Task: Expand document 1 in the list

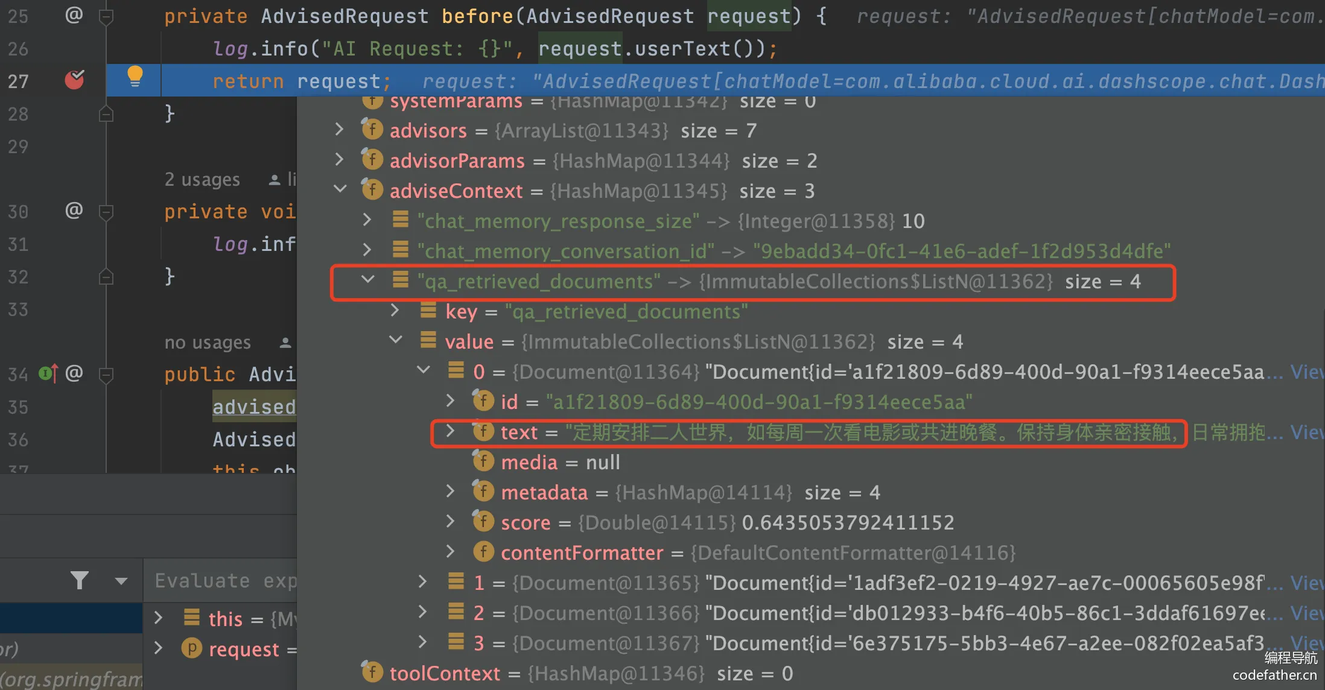Action: 422,581
